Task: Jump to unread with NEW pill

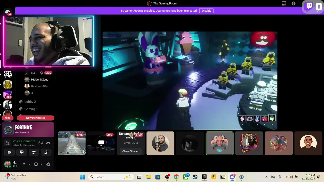Action: [x=8, y=118]
